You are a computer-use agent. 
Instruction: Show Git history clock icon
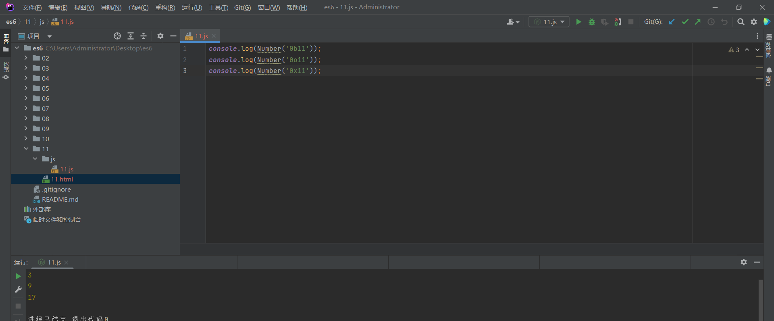point(711,22)
